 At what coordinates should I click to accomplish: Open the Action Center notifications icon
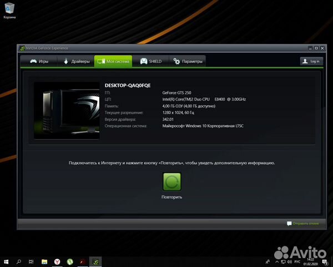click(x=325, y=261)
